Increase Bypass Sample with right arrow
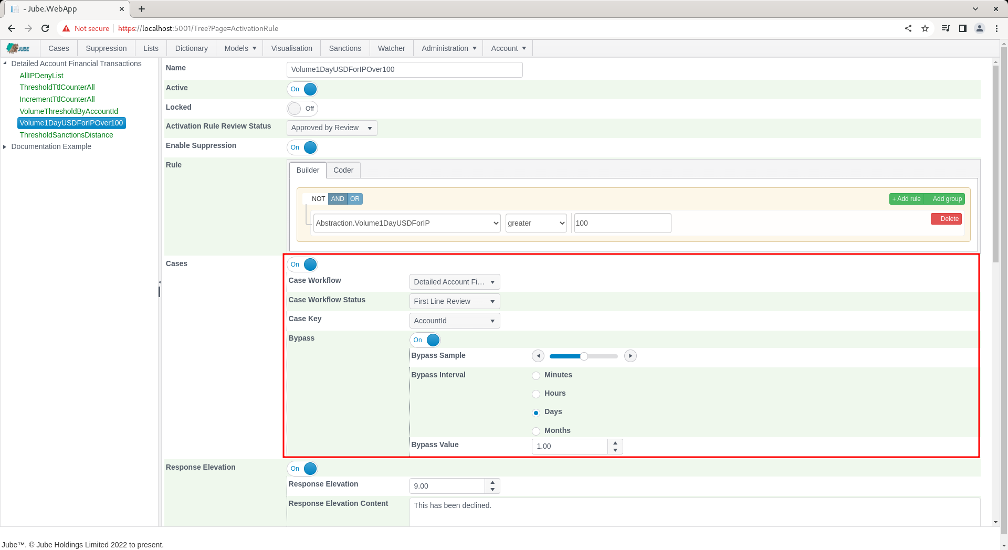Screen dimensions: 1008x550 631,356
